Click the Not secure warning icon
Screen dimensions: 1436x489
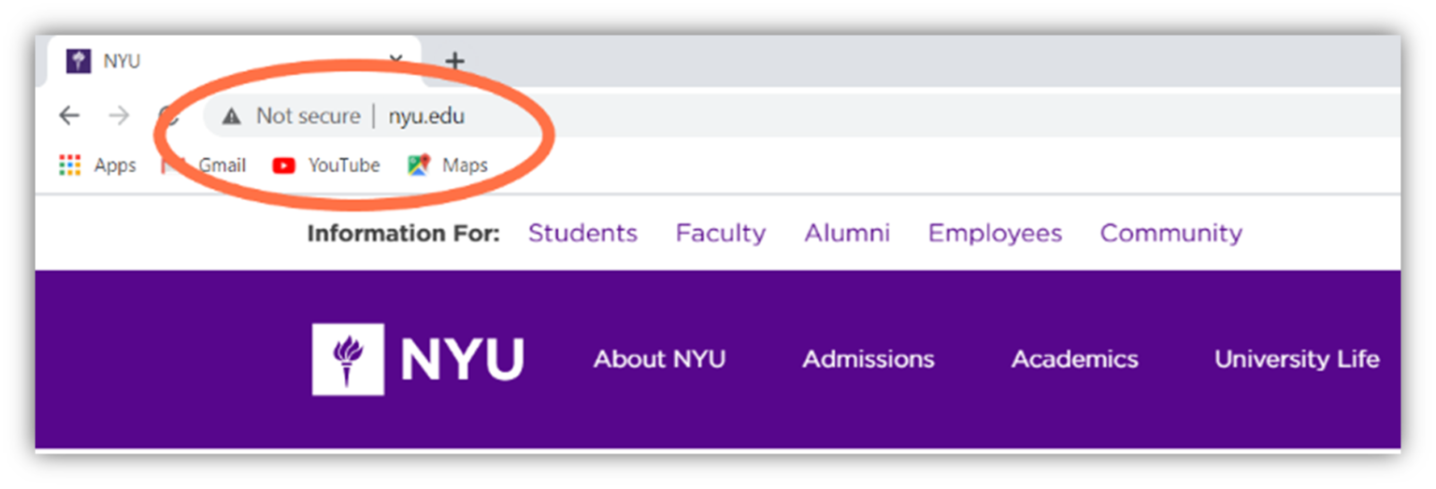tap(231, 117)
